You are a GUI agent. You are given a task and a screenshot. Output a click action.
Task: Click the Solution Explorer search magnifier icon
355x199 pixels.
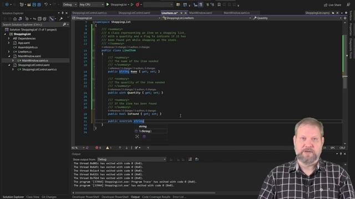64,24
